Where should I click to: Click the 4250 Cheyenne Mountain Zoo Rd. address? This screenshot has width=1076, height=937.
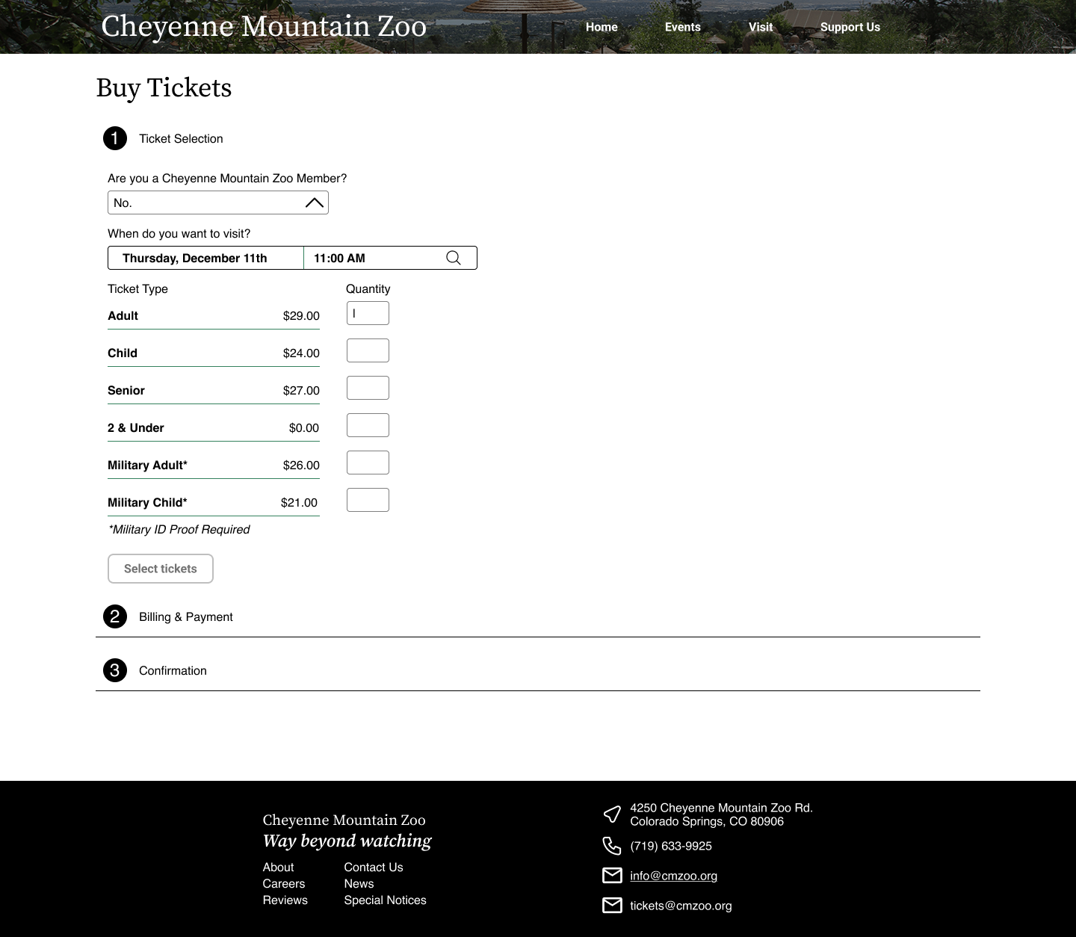(722, 808)
